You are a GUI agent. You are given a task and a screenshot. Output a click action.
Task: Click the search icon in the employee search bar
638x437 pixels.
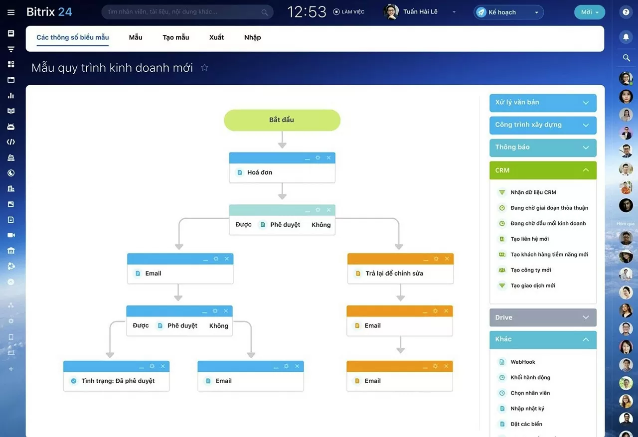266,11
